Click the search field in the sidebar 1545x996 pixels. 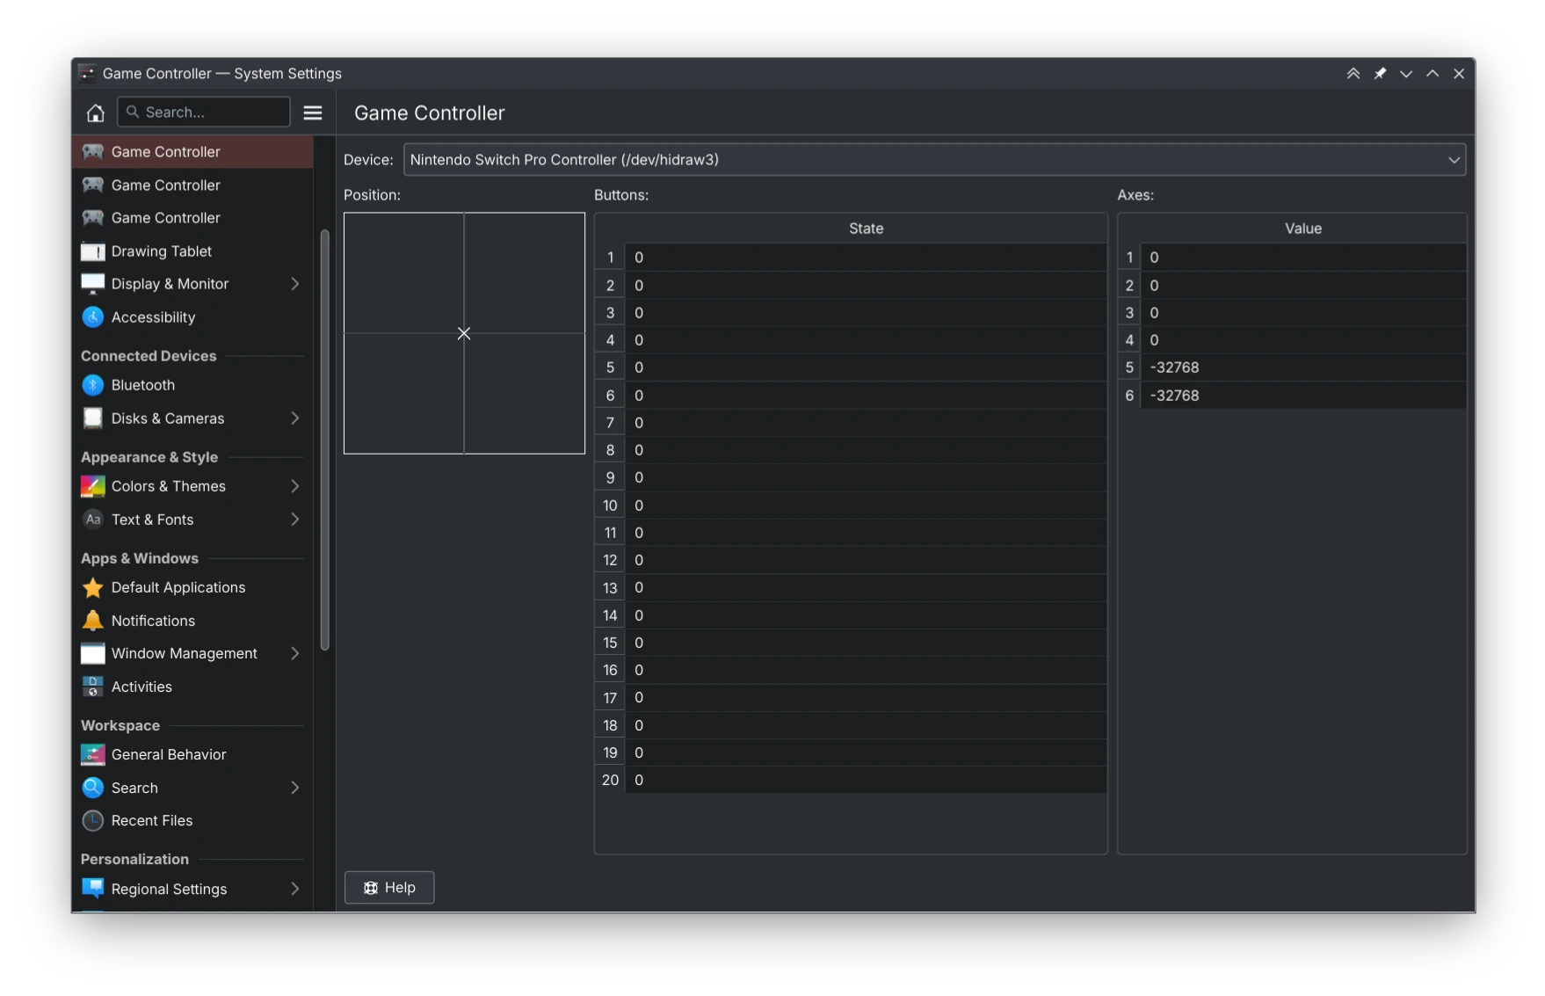204,112
